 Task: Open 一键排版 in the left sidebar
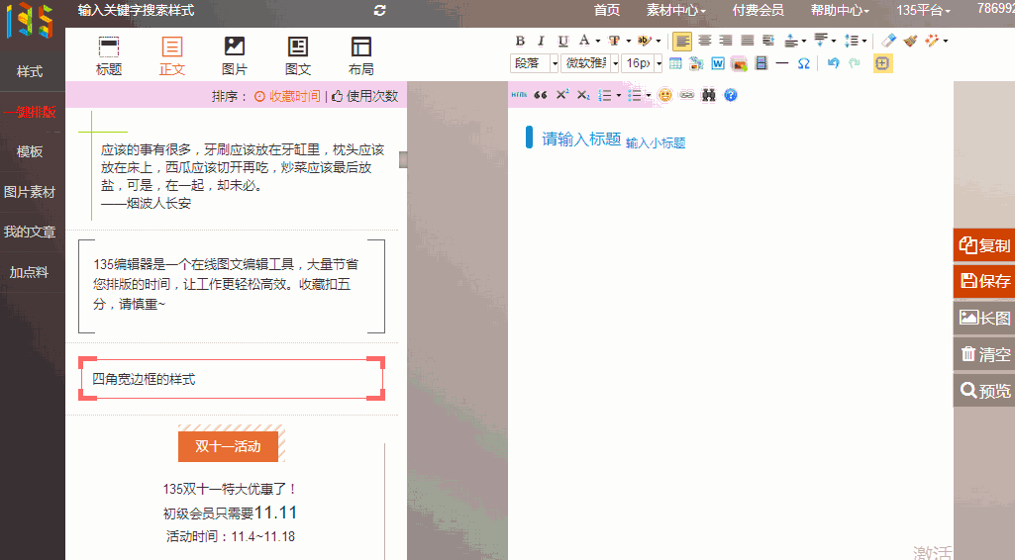point(30,112)
